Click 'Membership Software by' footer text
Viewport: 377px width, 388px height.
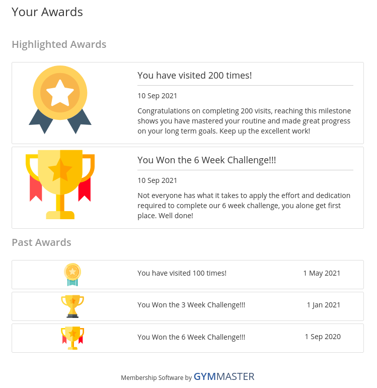point(156,377)
